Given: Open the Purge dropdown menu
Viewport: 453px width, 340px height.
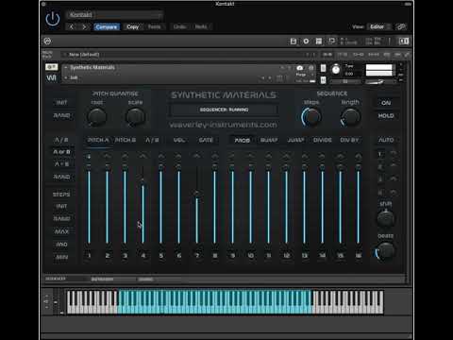Looking at the screenshot, I should click(304, 75).
